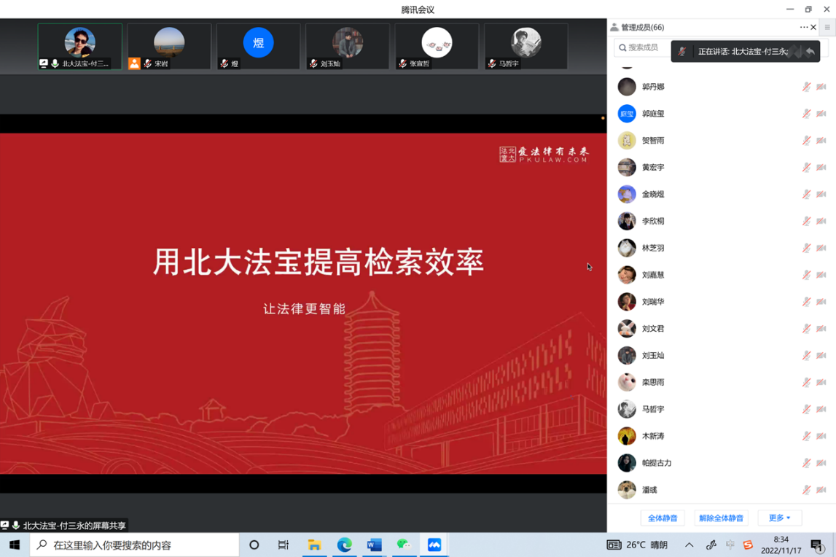
Task: Close the member management panel
Action: 813,27
